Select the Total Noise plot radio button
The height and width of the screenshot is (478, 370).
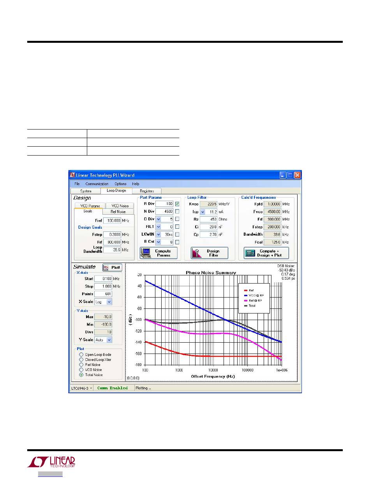point(81,375)
